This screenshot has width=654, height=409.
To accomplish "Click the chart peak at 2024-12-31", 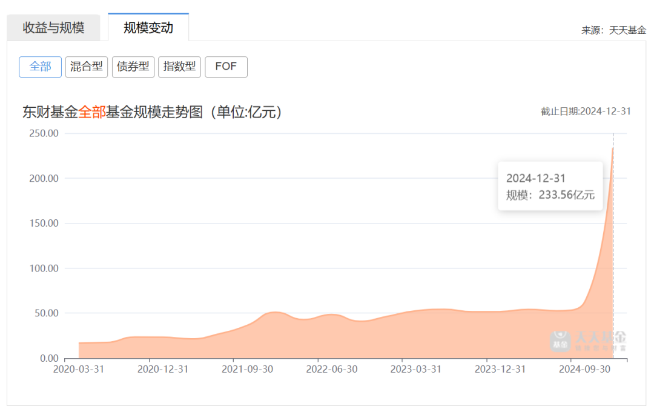I will coord(613,148).
